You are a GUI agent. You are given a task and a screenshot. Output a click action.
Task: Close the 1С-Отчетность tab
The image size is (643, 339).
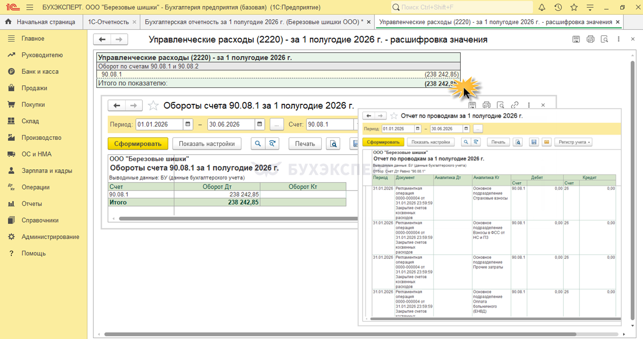coord(135,22)
